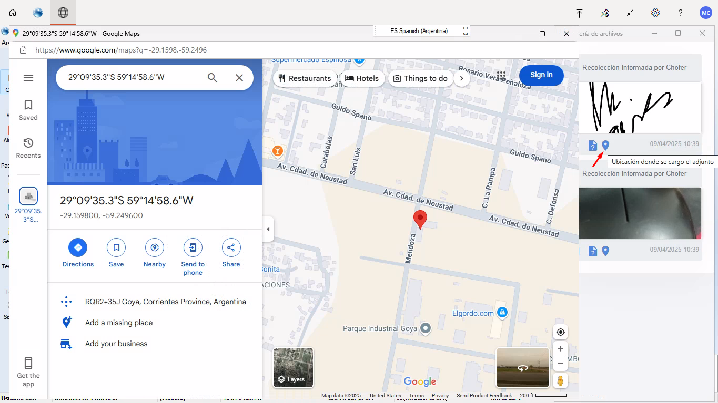Open the Terms link in footer
The image size is (718, 403).
[416, 396]
